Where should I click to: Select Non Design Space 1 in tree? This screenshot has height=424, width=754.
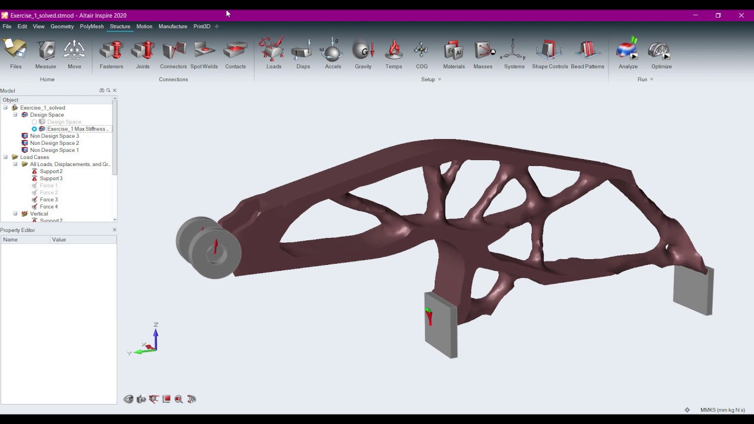pos(54,150)
